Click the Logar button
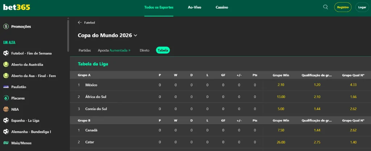This screenshot has height=151, width=371. [362, 7]
